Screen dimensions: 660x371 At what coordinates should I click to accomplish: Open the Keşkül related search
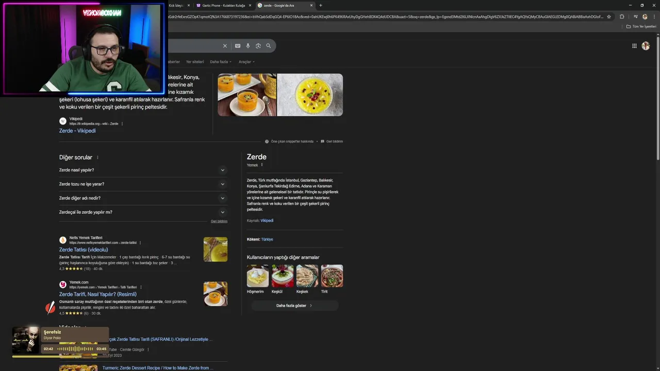(283, 279)
